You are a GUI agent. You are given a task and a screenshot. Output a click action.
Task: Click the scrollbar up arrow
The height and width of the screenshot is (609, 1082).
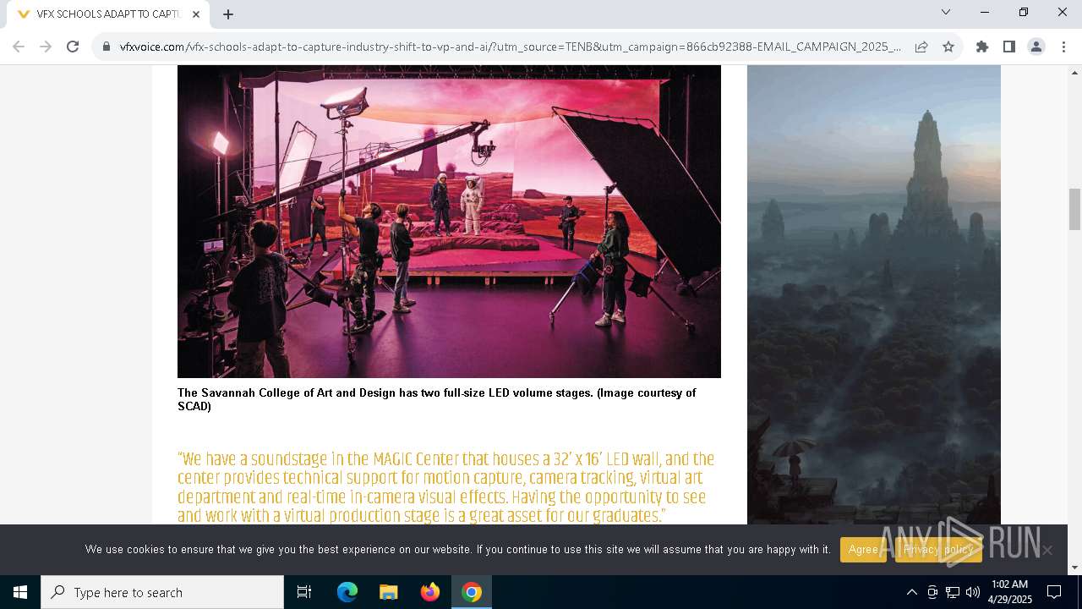[1074, 72]
